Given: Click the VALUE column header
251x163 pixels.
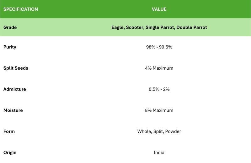Looking at the screenshot, I should click(159, 9).
